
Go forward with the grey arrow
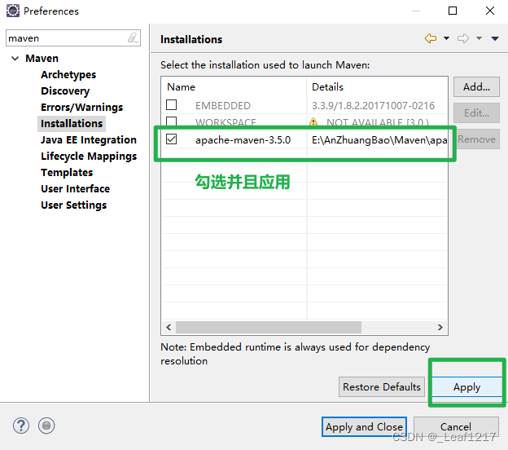coord(463,38)
